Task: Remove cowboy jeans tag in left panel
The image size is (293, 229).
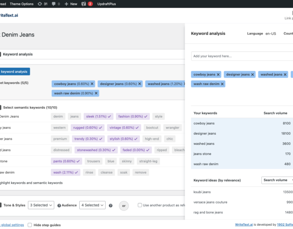Action: (92, 84)
